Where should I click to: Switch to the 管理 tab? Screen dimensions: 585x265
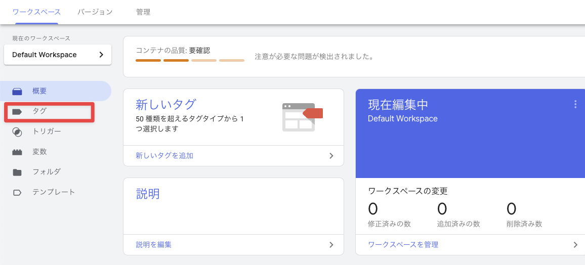pos(143,12)
